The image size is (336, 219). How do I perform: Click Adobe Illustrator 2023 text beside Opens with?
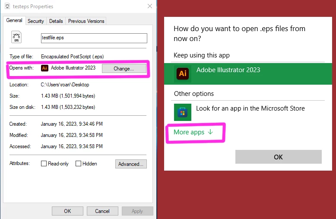tap(73, 68)
